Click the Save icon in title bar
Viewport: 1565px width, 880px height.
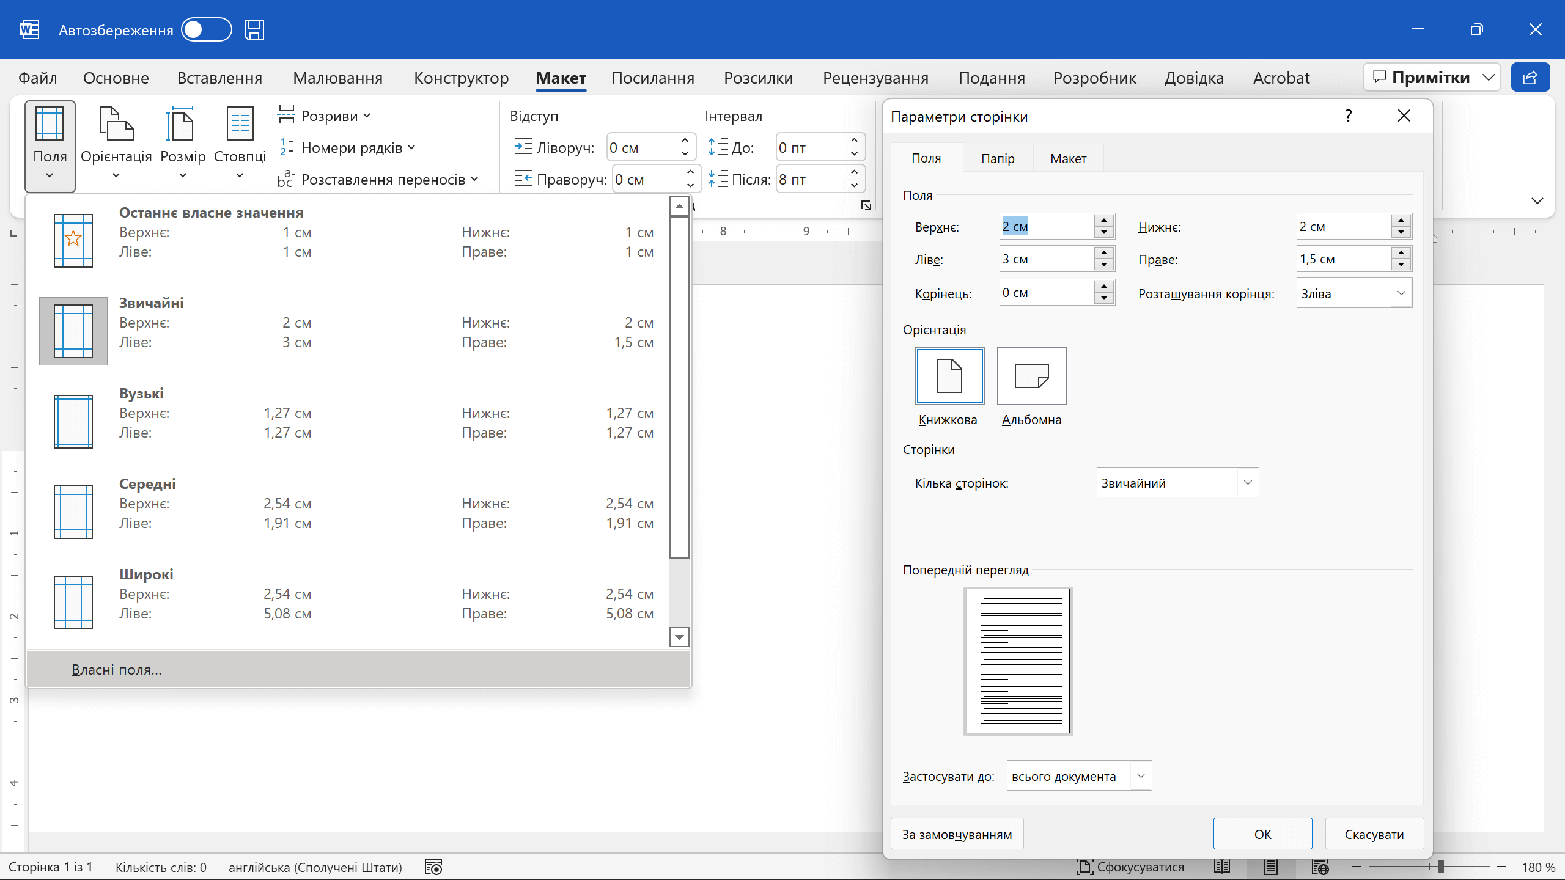click(254, 30)
